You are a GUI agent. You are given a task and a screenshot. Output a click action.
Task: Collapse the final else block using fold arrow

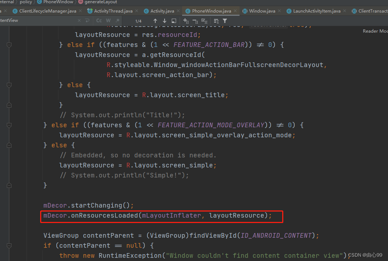(9, 145)
